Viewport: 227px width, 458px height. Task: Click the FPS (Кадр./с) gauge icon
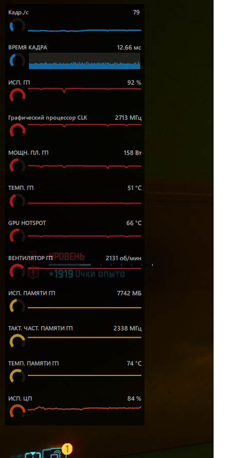click(x=18, y=26)
